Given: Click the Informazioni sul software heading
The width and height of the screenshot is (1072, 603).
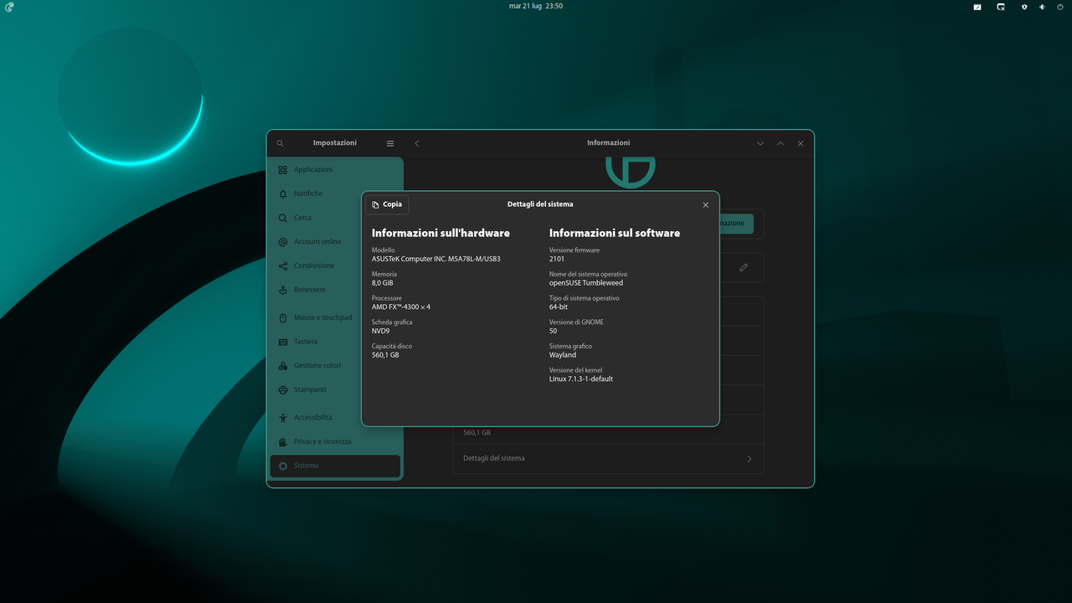Looking at the screenshot, I should click(x=615, y=233).
